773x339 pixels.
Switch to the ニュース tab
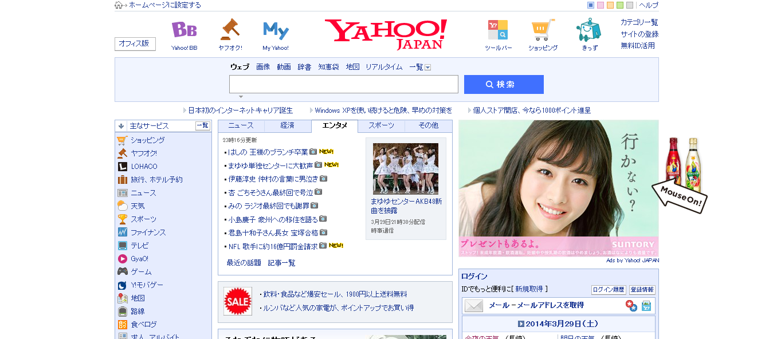pos(241,125)
